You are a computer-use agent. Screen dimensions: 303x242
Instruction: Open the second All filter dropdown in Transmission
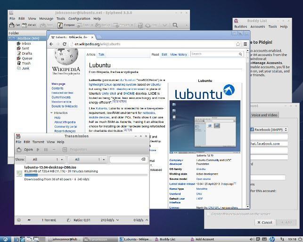coord(87,159)
